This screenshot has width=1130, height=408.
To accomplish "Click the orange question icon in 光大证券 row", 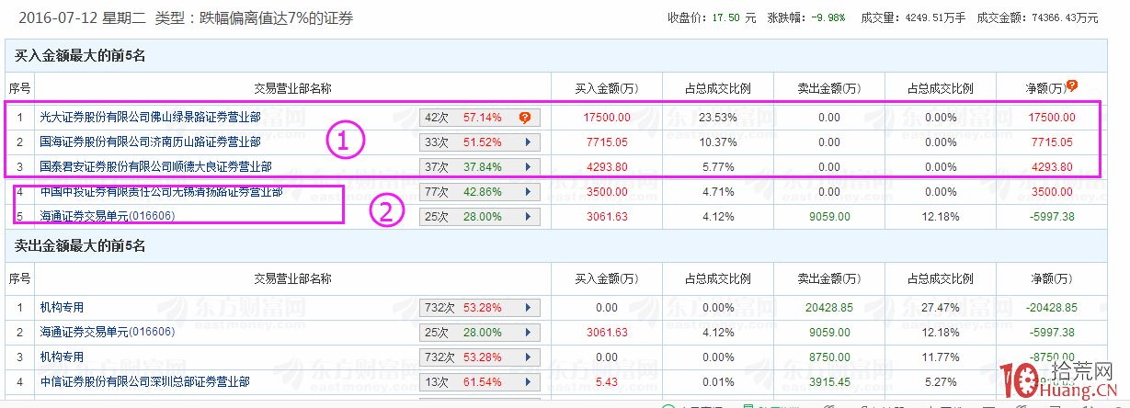I will pyautogui.click(x=524, y=118).
